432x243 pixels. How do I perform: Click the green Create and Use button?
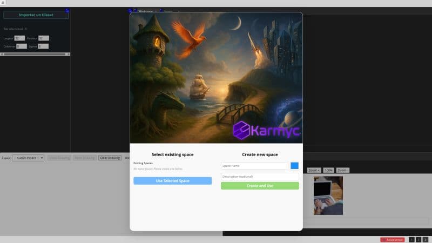tap(260, 186)
